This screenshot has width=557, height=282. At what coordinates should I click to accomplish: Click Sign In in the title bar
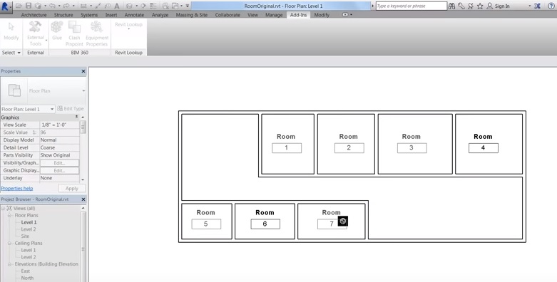pos(502,6)
